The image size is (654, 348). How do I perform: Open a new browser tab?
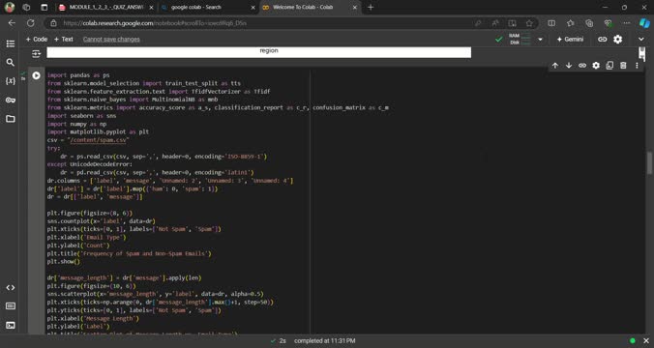371,8
